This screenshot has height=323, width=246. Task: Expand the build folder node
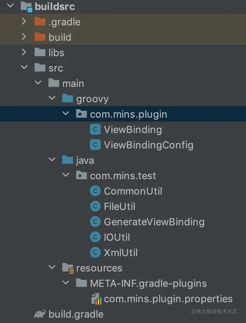click(x=24, y=37)
